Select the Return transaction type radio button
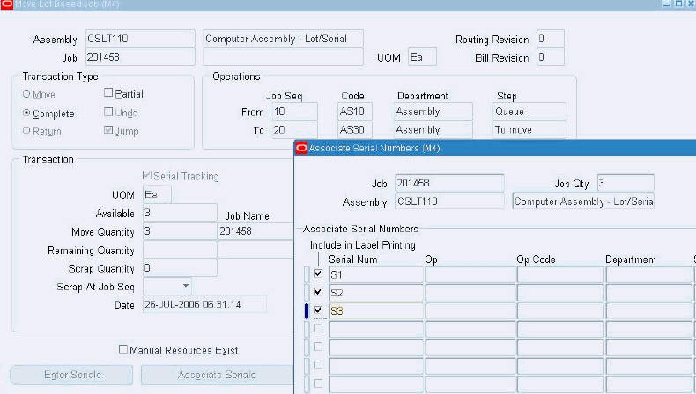Viewport: 696px width, 394px height. 26,131
